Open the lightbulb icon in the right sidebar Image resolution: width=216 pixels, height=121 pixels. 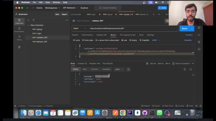pos(199,42)
